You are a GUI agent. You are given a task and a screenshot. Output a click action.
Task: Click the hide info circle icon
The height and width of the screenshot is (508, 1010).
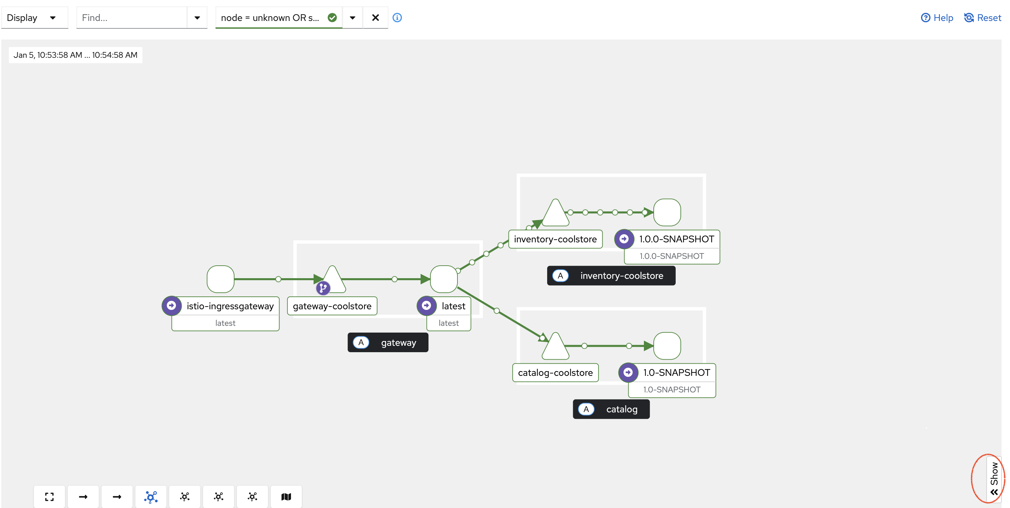coord(397,18)
